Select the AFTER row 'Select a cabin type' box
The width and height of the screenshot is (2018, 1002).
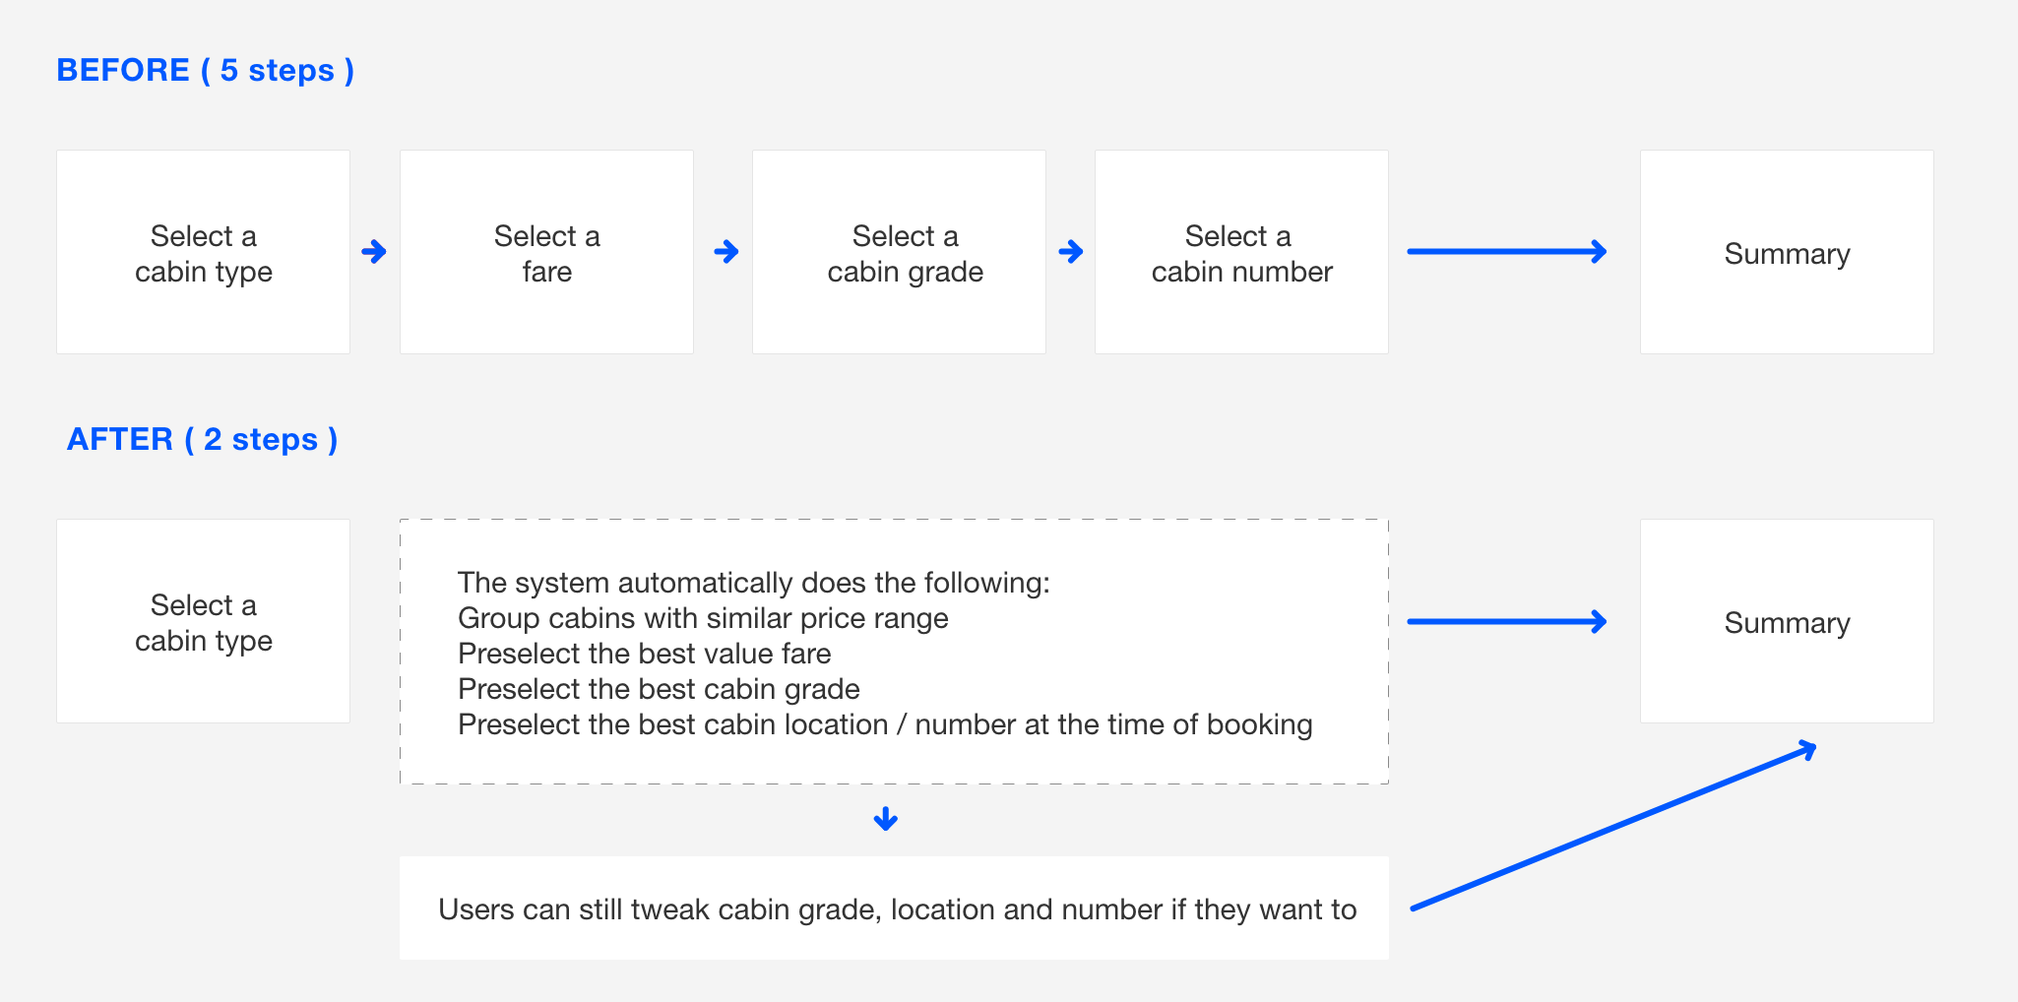coord(204,621)
